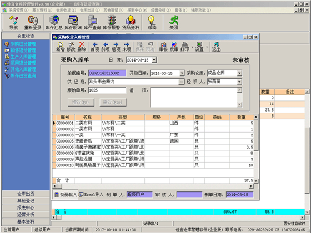Click the 制单日期 field
Screen dimensions: 311x233
(239, 195)
